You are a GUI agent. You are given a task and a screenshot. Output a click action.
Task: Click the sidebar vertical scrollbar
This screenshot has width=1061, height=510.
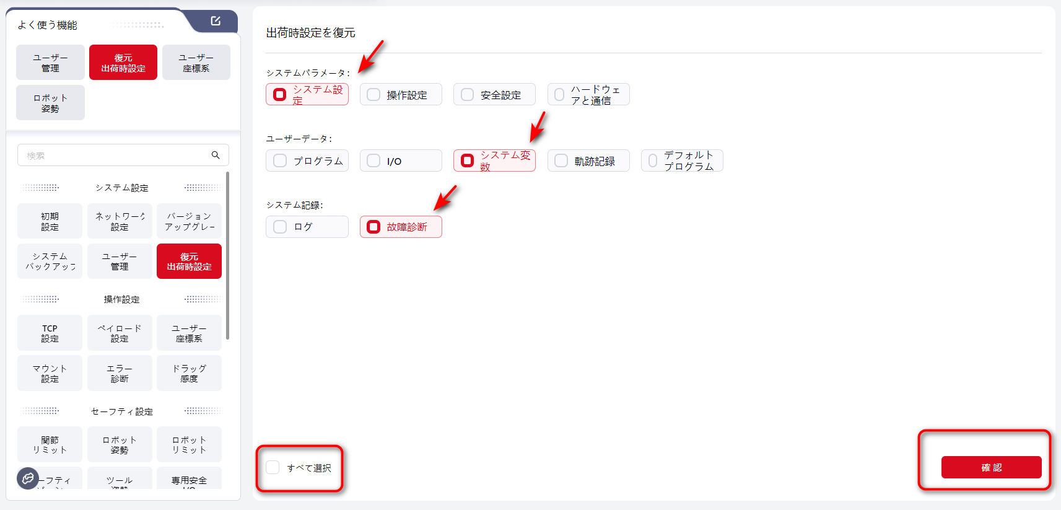click(228, 255)
